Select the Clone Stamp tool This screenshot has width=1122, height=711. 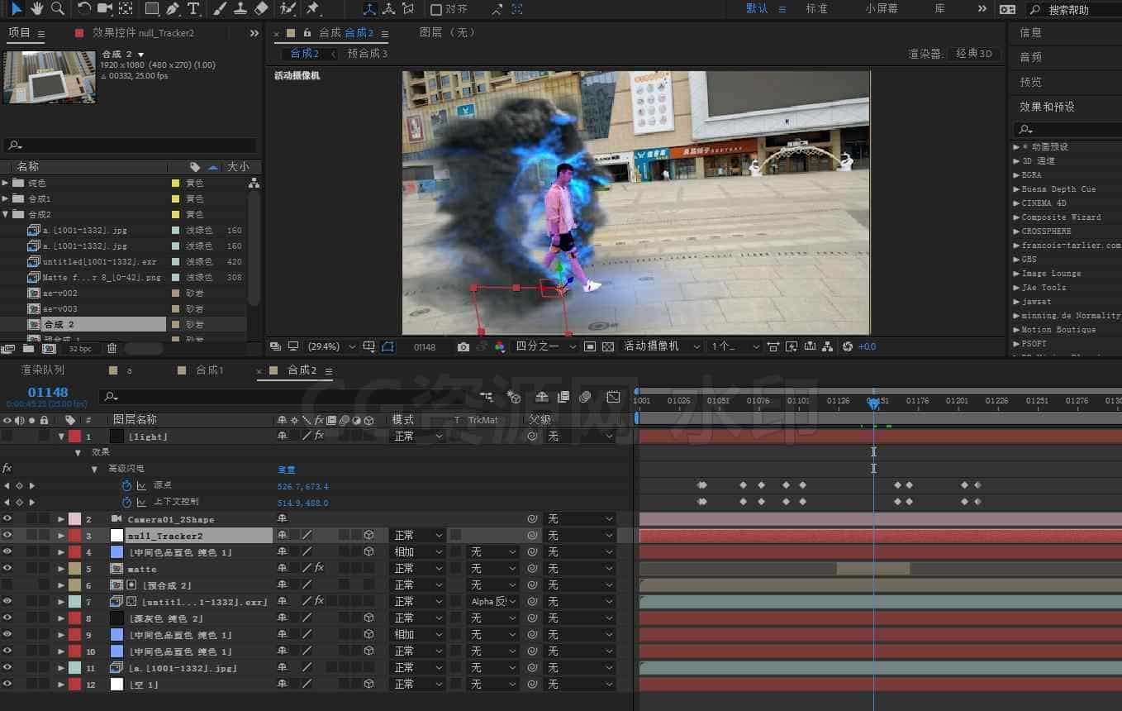point(240,8)
